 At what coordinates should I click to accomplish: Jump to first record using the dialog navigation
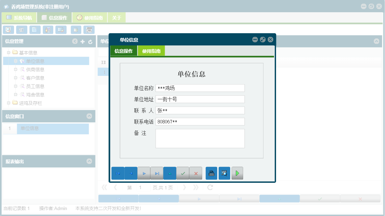118,173
